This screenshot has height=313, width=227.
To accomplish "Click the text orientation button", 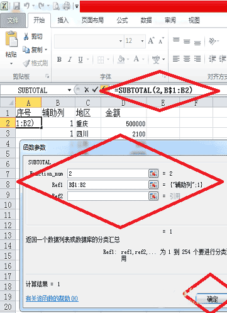I will tap(212, 41).
